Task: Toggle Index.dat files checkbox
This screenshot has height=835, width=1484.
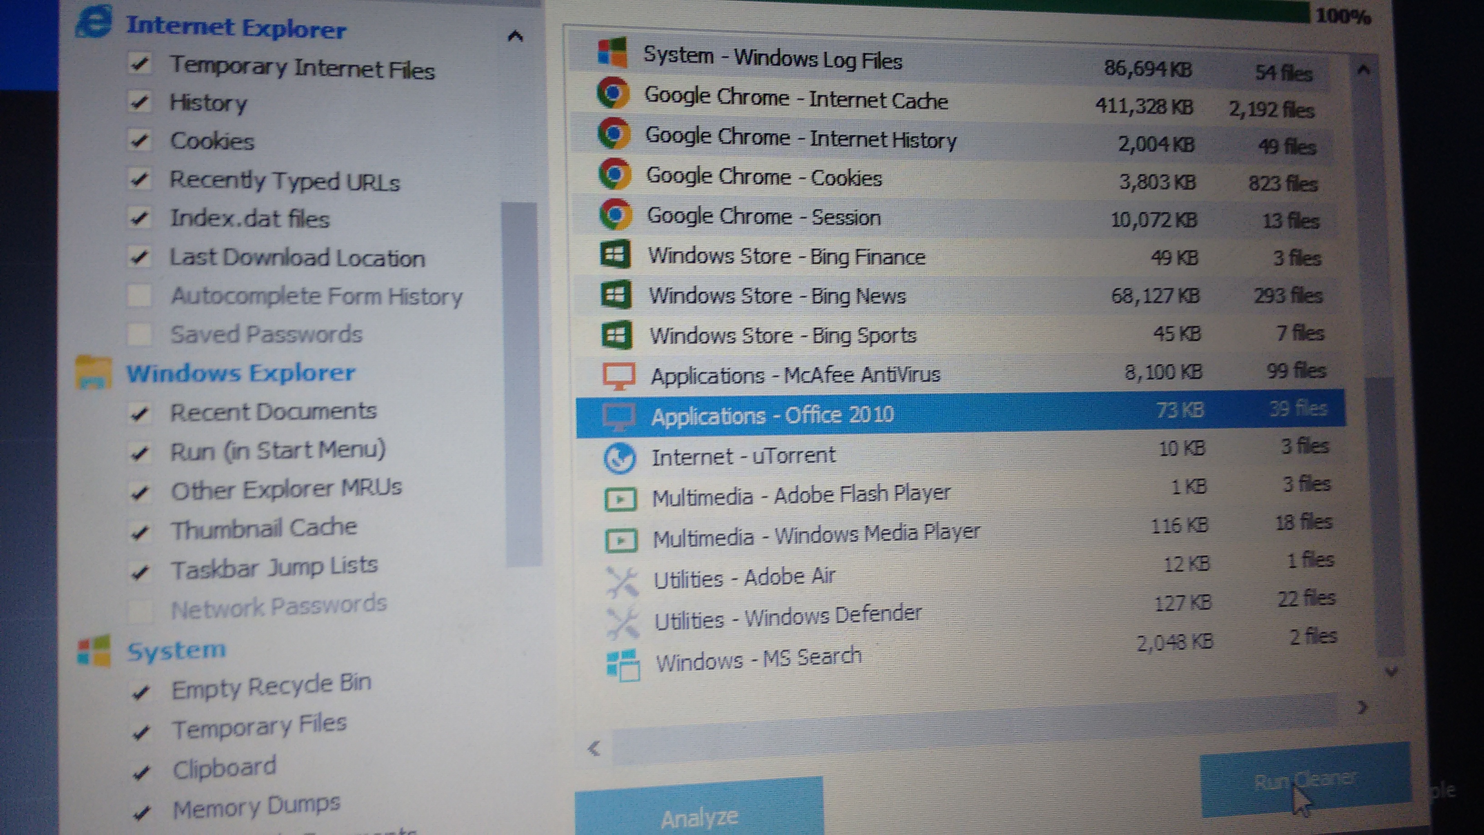Action: click(140, 218)
